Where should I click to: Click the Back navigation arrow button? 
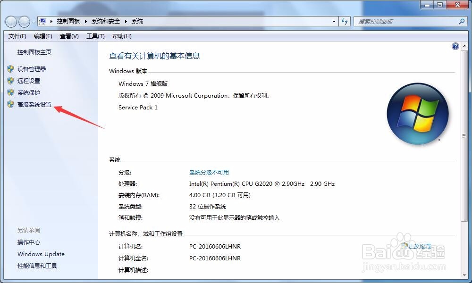[x=11, y=21]
